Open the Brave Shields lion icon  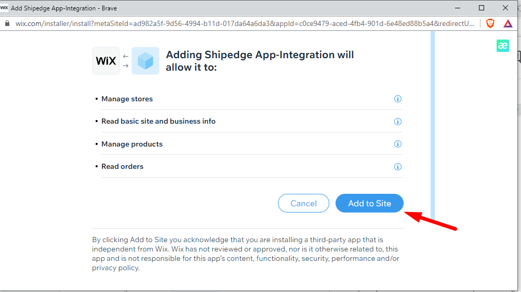pyautogui.click(x=490, y=23)
